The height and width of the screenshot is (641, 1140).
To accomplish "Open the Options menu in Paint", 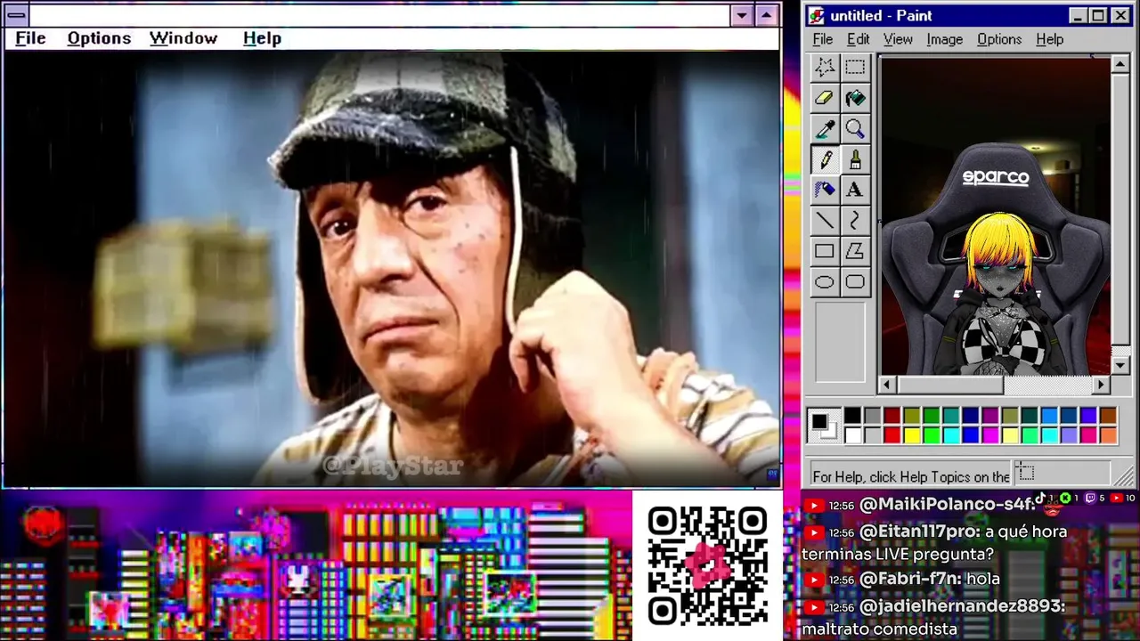I will pos(999,39).
